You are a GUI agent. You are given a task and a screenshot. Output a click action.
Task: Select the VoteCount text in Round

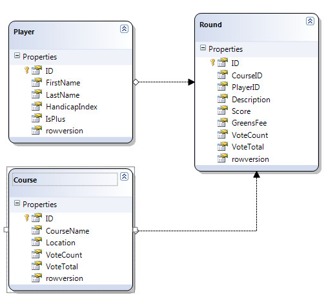tap(250, 135)
